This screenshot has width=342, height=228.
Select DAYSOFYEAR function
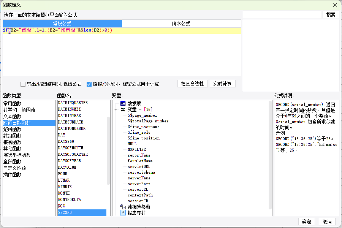click(x=82, y=161)
